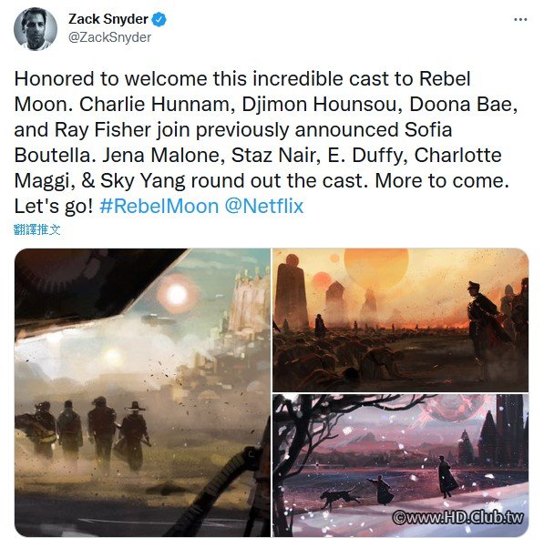Click the ©www.HD.Club.tw watermark
Image resolution: width=544 pixels, height=548 pixels.
(x=458, y=517)
